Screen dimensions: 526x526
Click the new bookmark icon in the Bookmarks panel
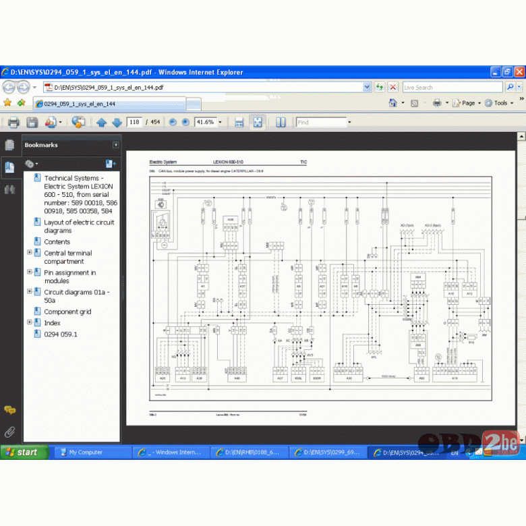click(111, 164)
